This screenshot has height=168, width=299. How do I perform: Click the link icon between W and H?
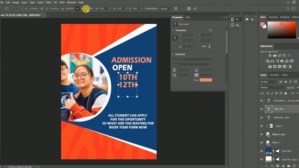pyautogui.click(x=77, y=8)
